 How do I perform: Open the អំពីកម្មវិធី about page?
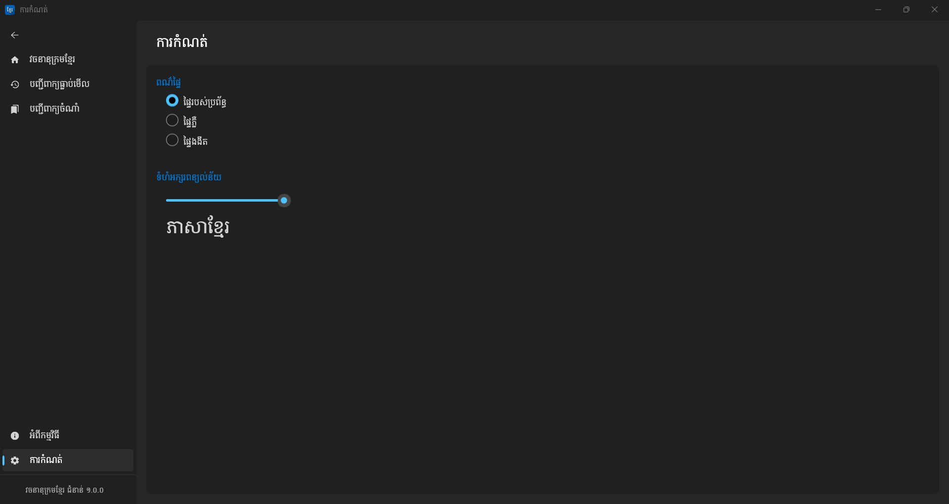[44, 436]
